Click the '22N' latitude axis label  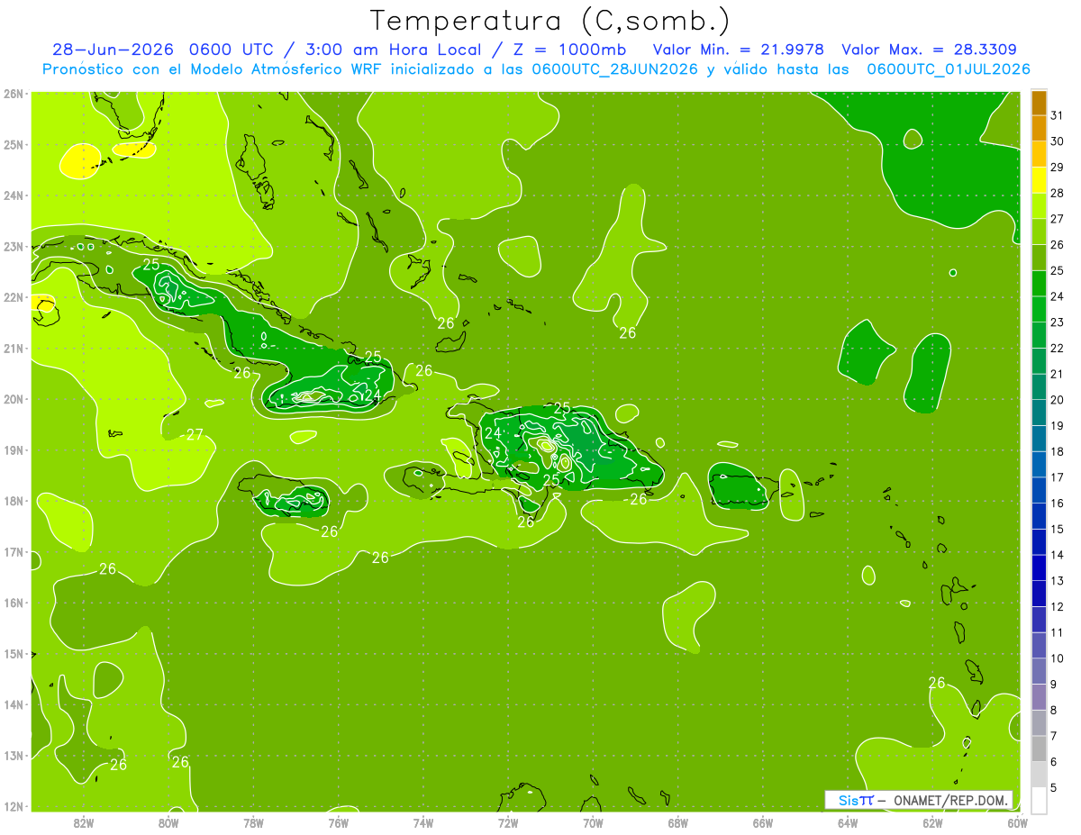pos(13,297)
